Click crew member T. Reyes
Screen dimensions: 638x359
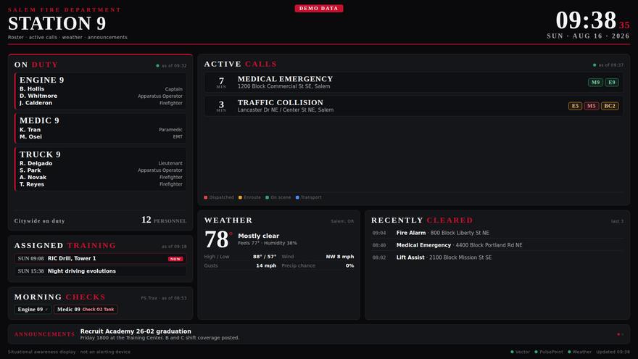(x=32, y=184)
